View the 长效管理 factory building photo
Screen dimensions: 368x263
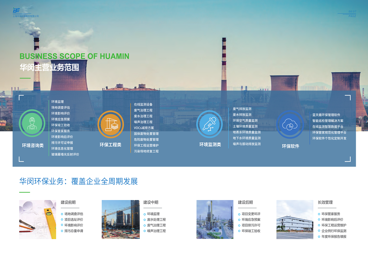click(x=295, y=219)
